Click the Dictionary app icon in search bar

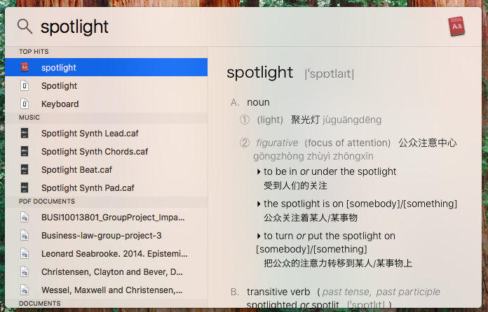tap(456, 26)
